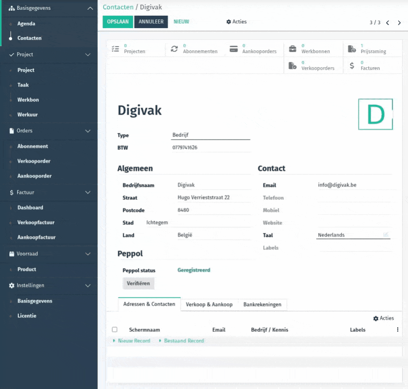This screenshot has width=408, height=389.
Task: Click the Postcode field showing 8480
Action: click(213, 210)
